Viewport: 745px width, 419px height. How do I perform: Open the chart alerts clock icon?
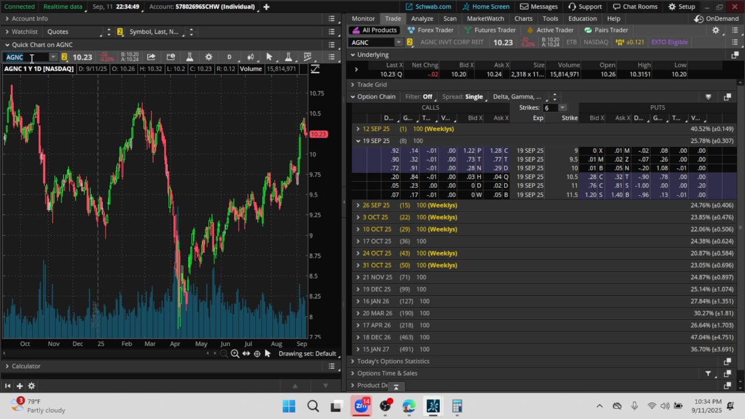tap(171, 57)
